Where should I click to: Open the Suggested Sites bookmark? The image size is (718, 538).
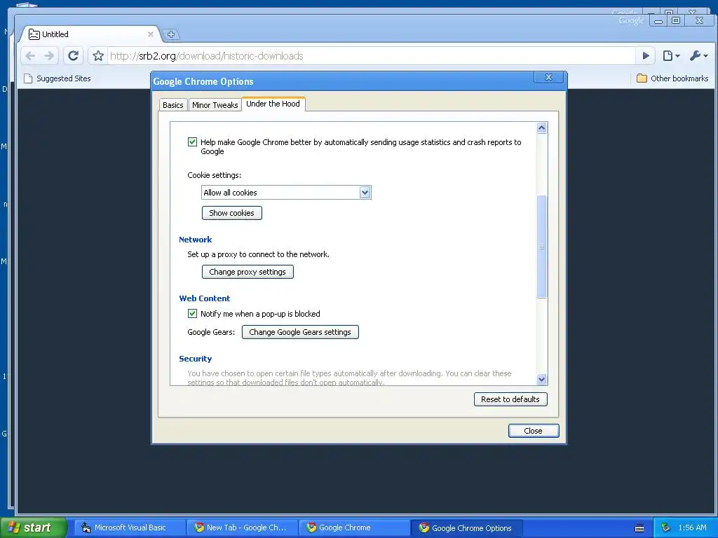point(57,78)
